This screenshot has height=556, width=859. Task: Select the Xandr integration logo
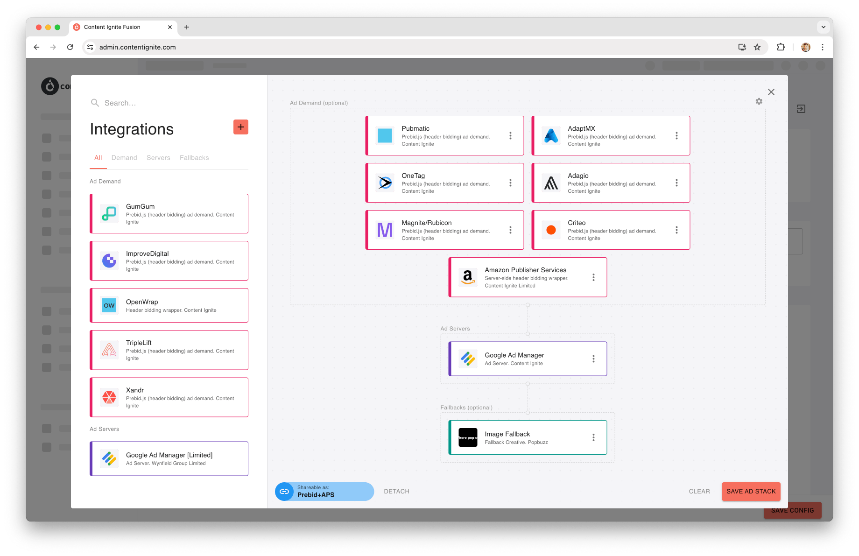point(109,397)
